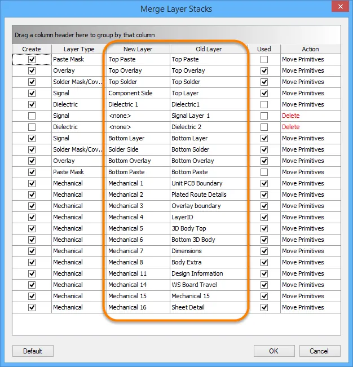Toggle Used checkbox for Sheet Detail row

pyautogui.click(x=264, y=307)
